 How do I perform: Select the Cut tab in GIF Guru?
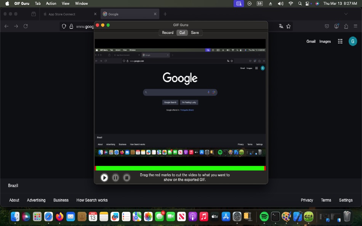point(182,32)
